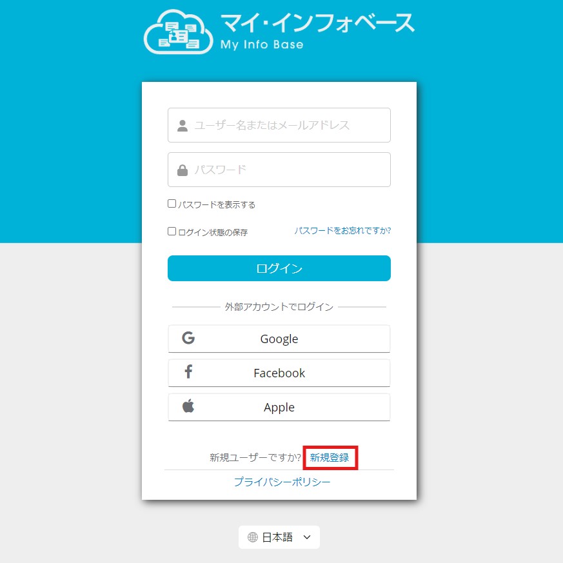This screenshot has width=563, height=563.
Task: Click the globe icon beside 日本語
Action: [253, 537]
